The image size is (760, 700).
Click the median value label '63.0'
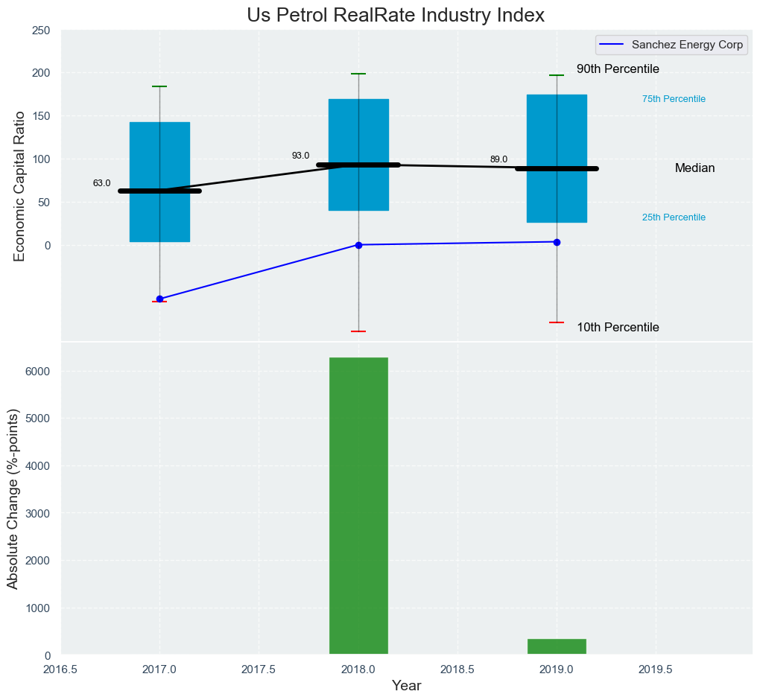click(x=102, y=184)
